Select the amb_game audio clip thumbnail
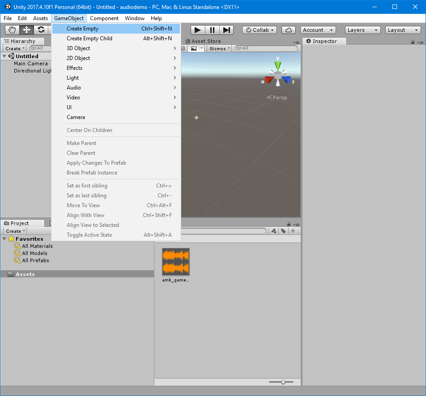This screenshot has height=396, width=426. (x=176, y=262)
